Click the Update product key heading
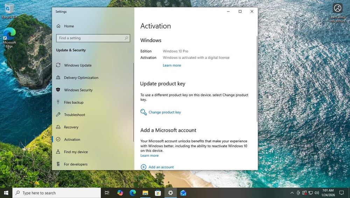 click(x=162, y=83)
